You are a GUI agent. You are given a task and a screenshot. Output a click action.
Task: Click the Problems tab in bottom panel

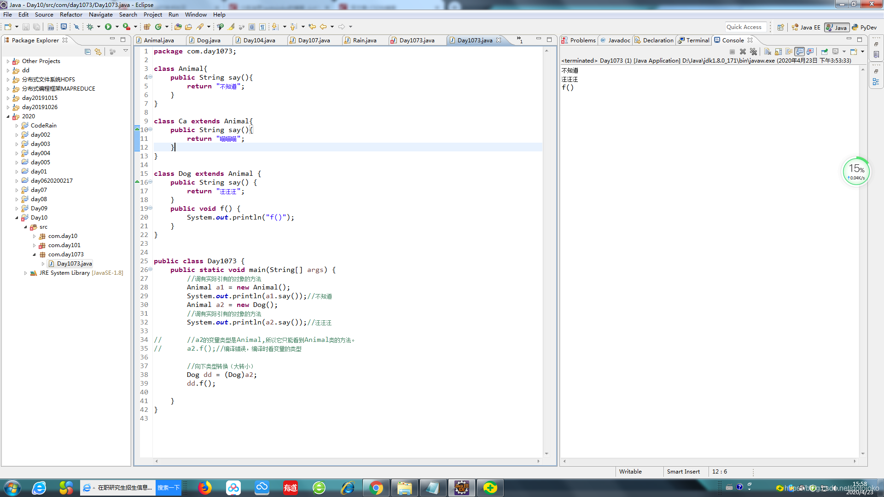(581, 40)
